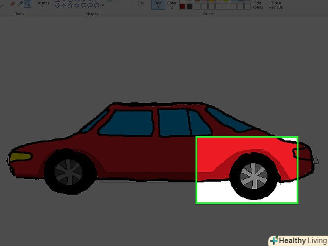The image size is (328, 246).
Task: Select the five-point star shape
Action: click(70, 5)
